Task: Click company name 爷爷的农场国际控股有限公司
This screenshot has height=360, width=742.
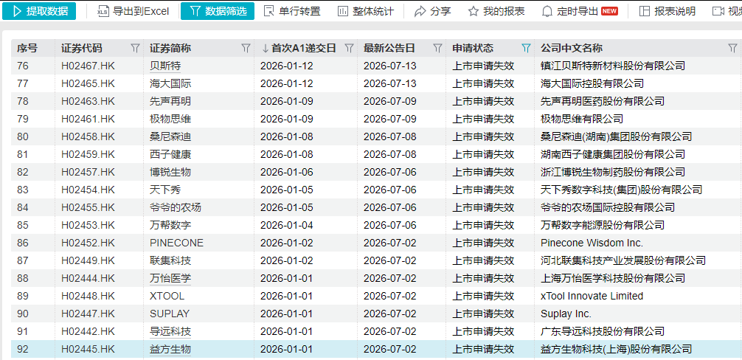Action: pos(608,207)
